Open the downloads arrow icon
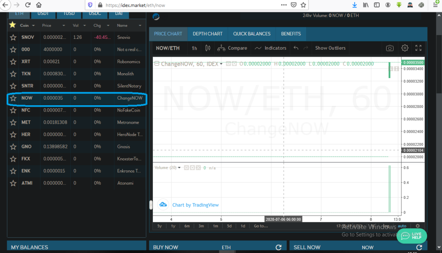 (354, 5)
